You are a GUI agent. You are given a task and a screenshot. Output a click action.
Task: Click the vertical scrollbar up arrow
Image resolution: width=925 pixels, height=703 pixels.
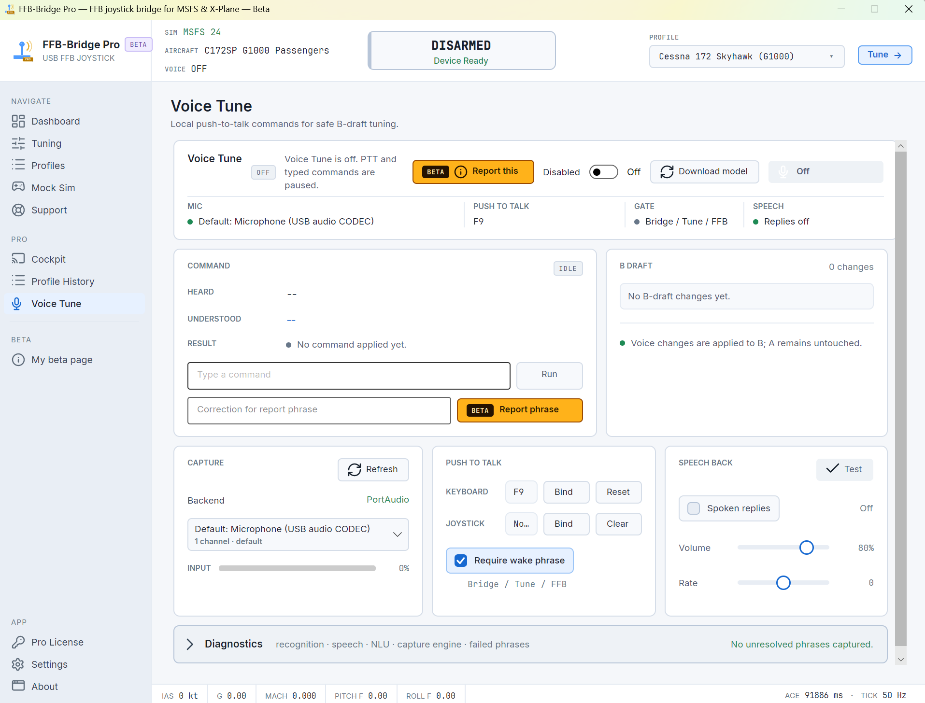pyautogui.click(x=901, y=146)
